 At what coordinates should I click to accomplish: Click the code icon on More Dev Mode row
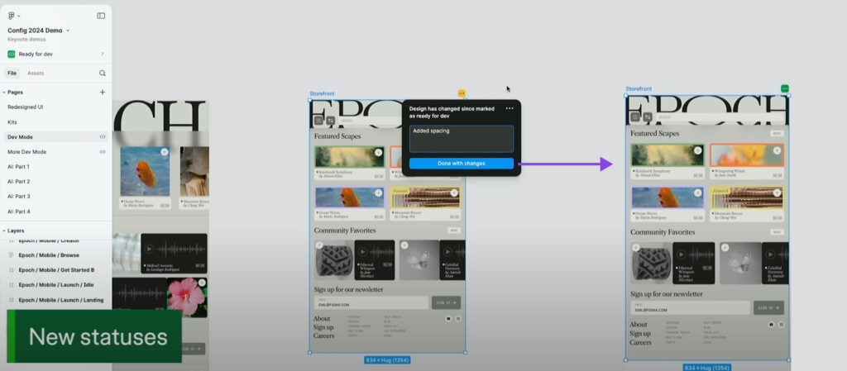pos(102,152)
